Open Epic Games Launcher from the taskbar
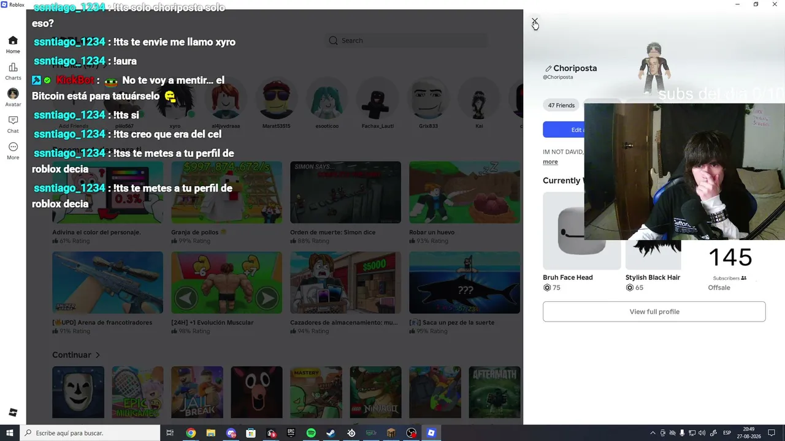Viewport: 785px width, 441px height. (x=291, y=433)
